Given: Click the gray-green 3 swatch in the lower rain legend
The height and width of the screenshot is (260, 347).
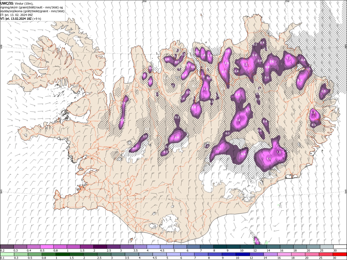Looking at the screenshot, I should (118, 254).
